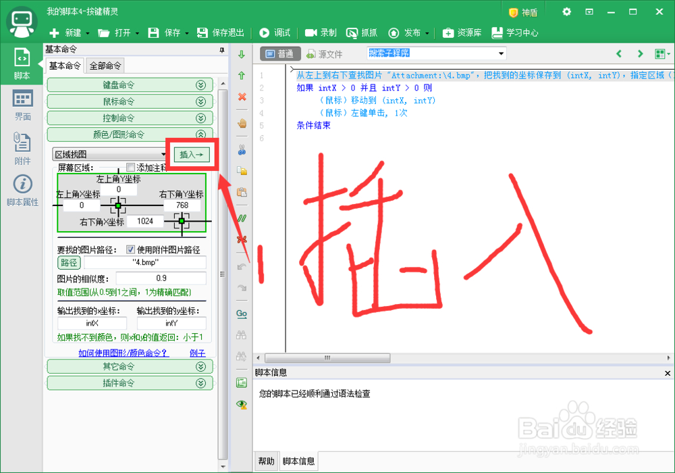Open 如何使用图形/颜色命令 help link
Screen dimensions: 675x473
point(124,353)
